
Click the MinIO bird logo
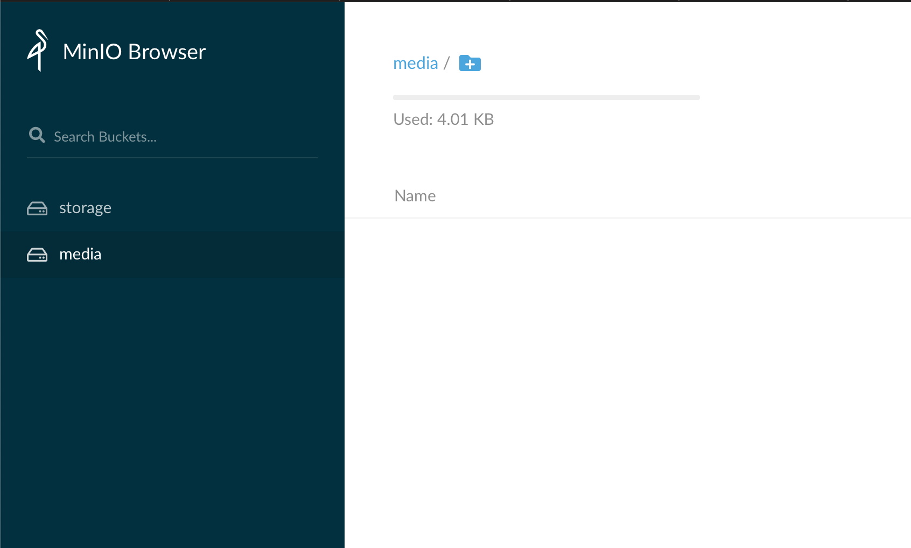point(38,51)
